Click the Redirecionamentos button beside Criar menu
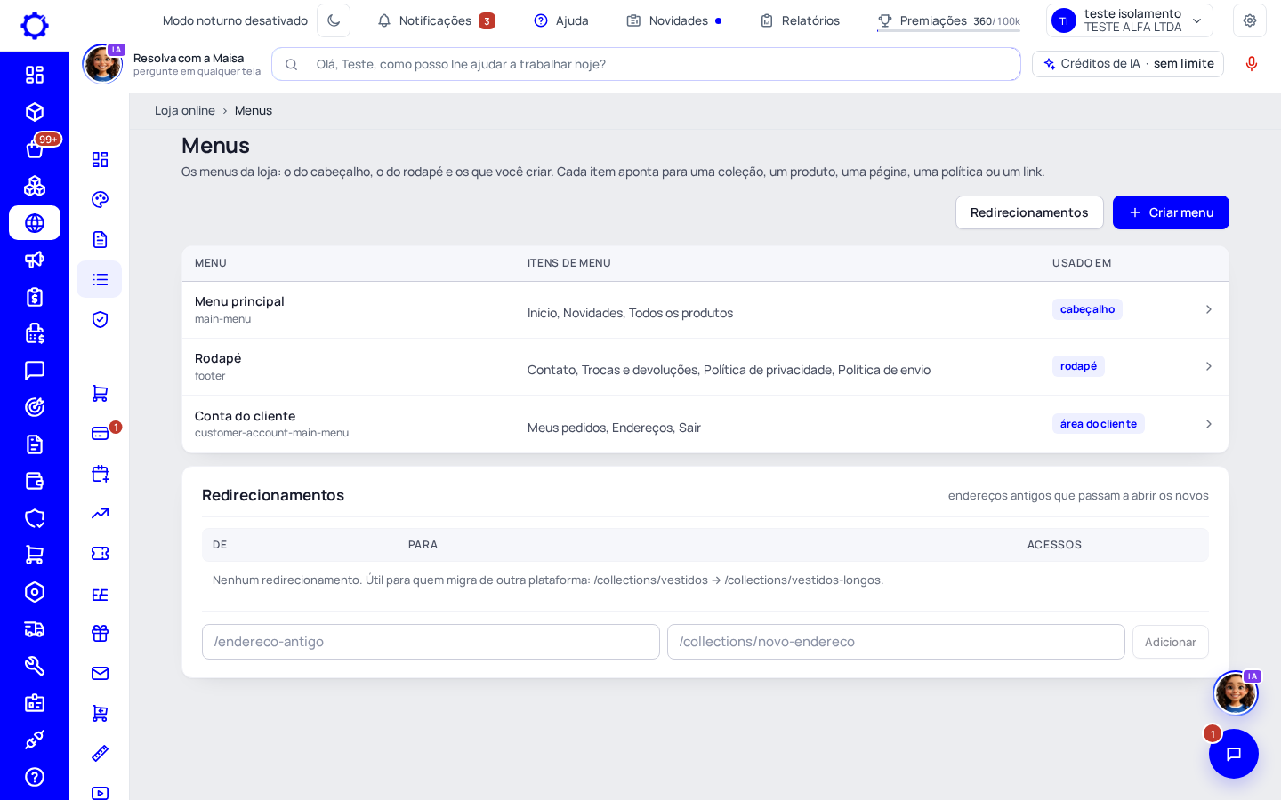The height and width of the screenshot is (800, 1281). [1029, 212]
